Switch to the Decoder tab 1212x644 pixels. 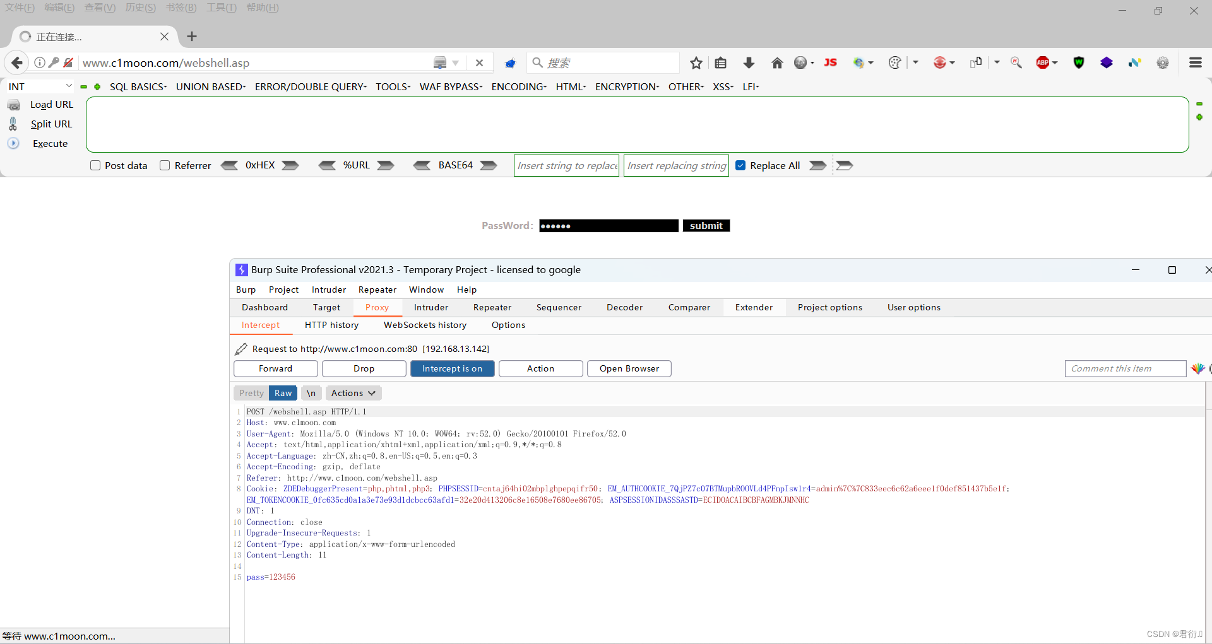tap(624, 307)
